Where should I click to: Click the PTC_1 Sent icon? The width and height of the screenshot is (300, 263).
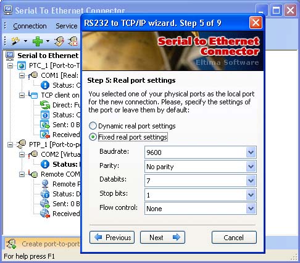coord(45,125)
